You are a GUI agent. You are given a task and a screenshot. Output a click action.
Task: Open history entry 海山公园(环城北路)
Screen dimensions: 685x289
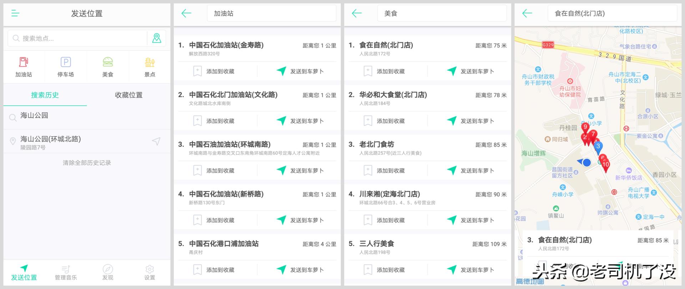pos(87,142)
